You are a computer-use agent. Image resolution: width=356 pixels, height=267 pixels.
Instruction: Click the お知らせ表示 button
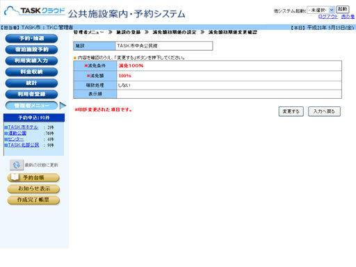[33, 188]
